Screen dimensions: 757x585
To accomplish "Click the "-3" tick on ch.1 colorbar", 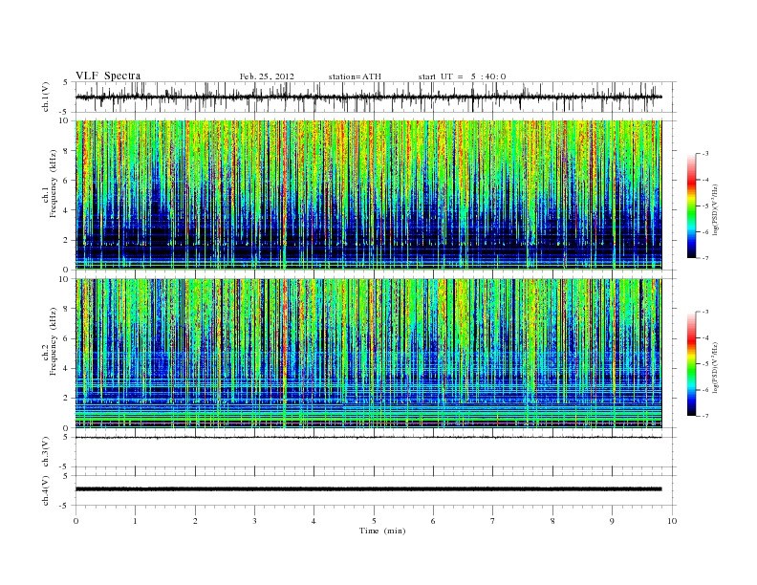I will point(705,154).
